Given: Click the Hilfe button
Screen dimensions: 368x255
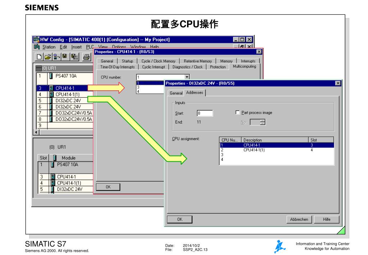Looking at the screenshot, I should [x=327, y=219].
